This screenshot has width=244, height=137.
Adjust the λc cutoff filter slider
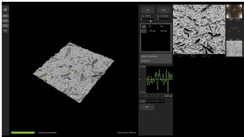[164, 19]
